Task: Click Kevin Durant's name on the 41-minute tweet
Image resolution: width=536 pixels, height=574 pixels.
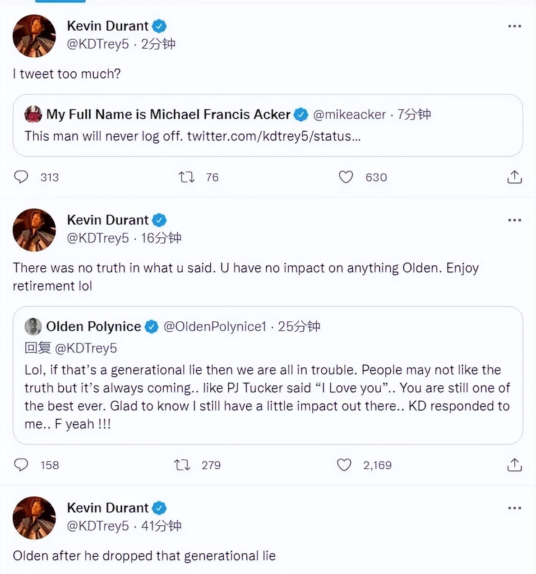Action: (x=107, y=508)
